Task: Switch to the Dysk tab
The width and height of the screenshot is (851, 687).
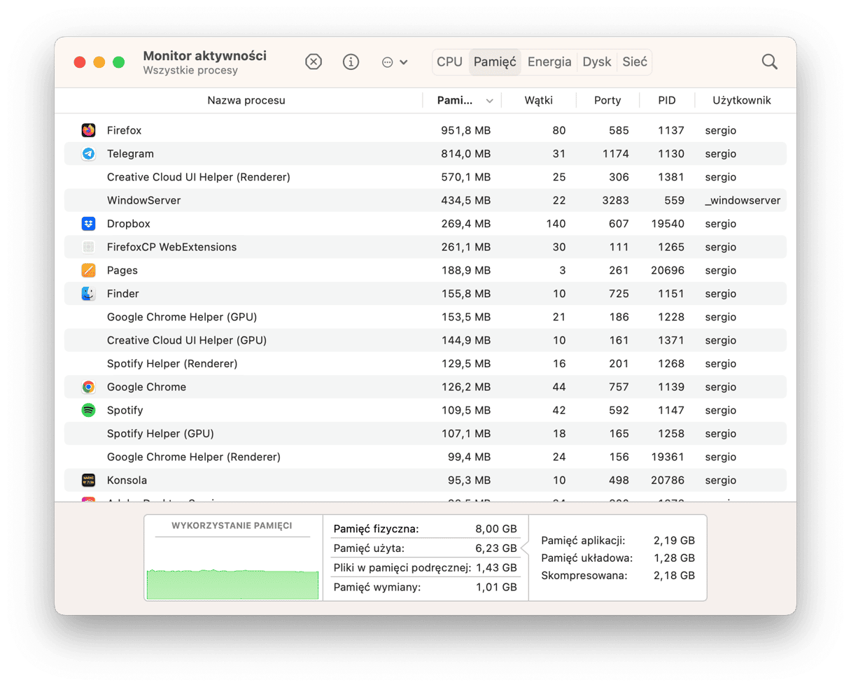Action: (x=597, y=62)
